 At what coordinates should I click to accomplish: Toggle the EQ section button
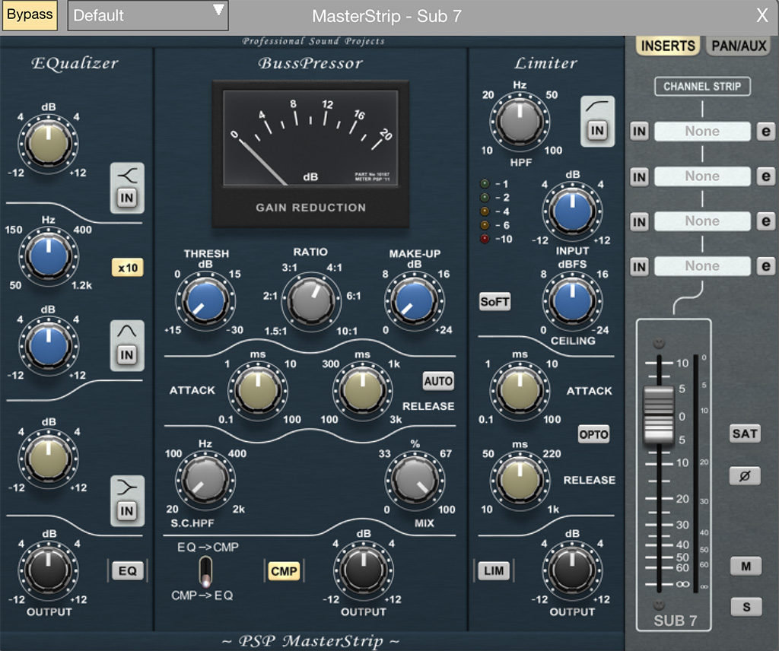tap(128, 571)
